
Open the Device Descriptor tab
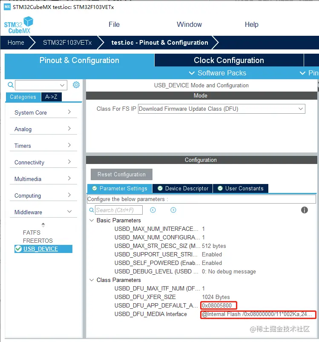[x=183, y=188]
